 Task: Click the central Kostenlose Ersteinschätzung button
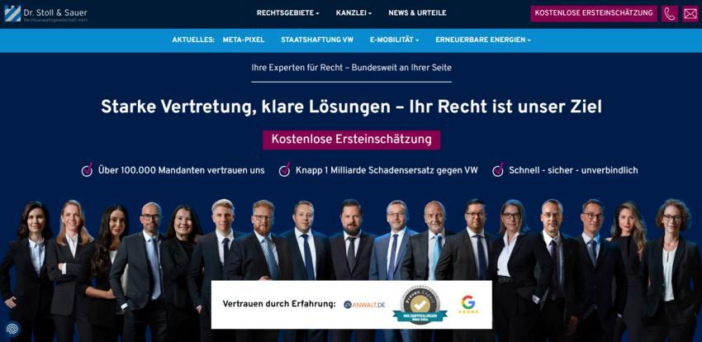352,140
